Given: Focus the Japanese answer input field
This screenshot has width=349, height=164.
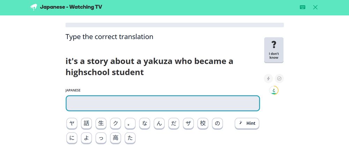Looking at the screenshot, I should 163,103.
